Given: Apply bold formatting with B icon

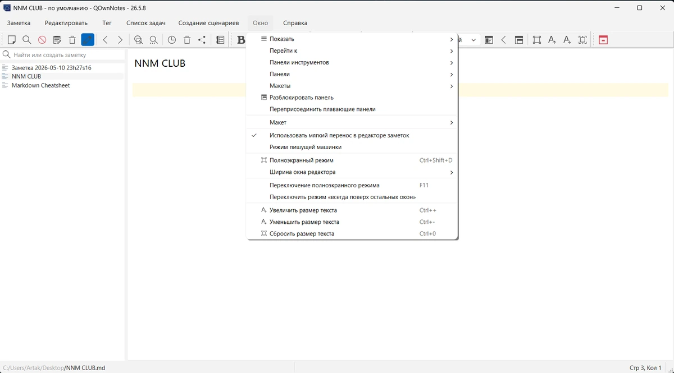Looking at the screenshot, I should point(242,40).
